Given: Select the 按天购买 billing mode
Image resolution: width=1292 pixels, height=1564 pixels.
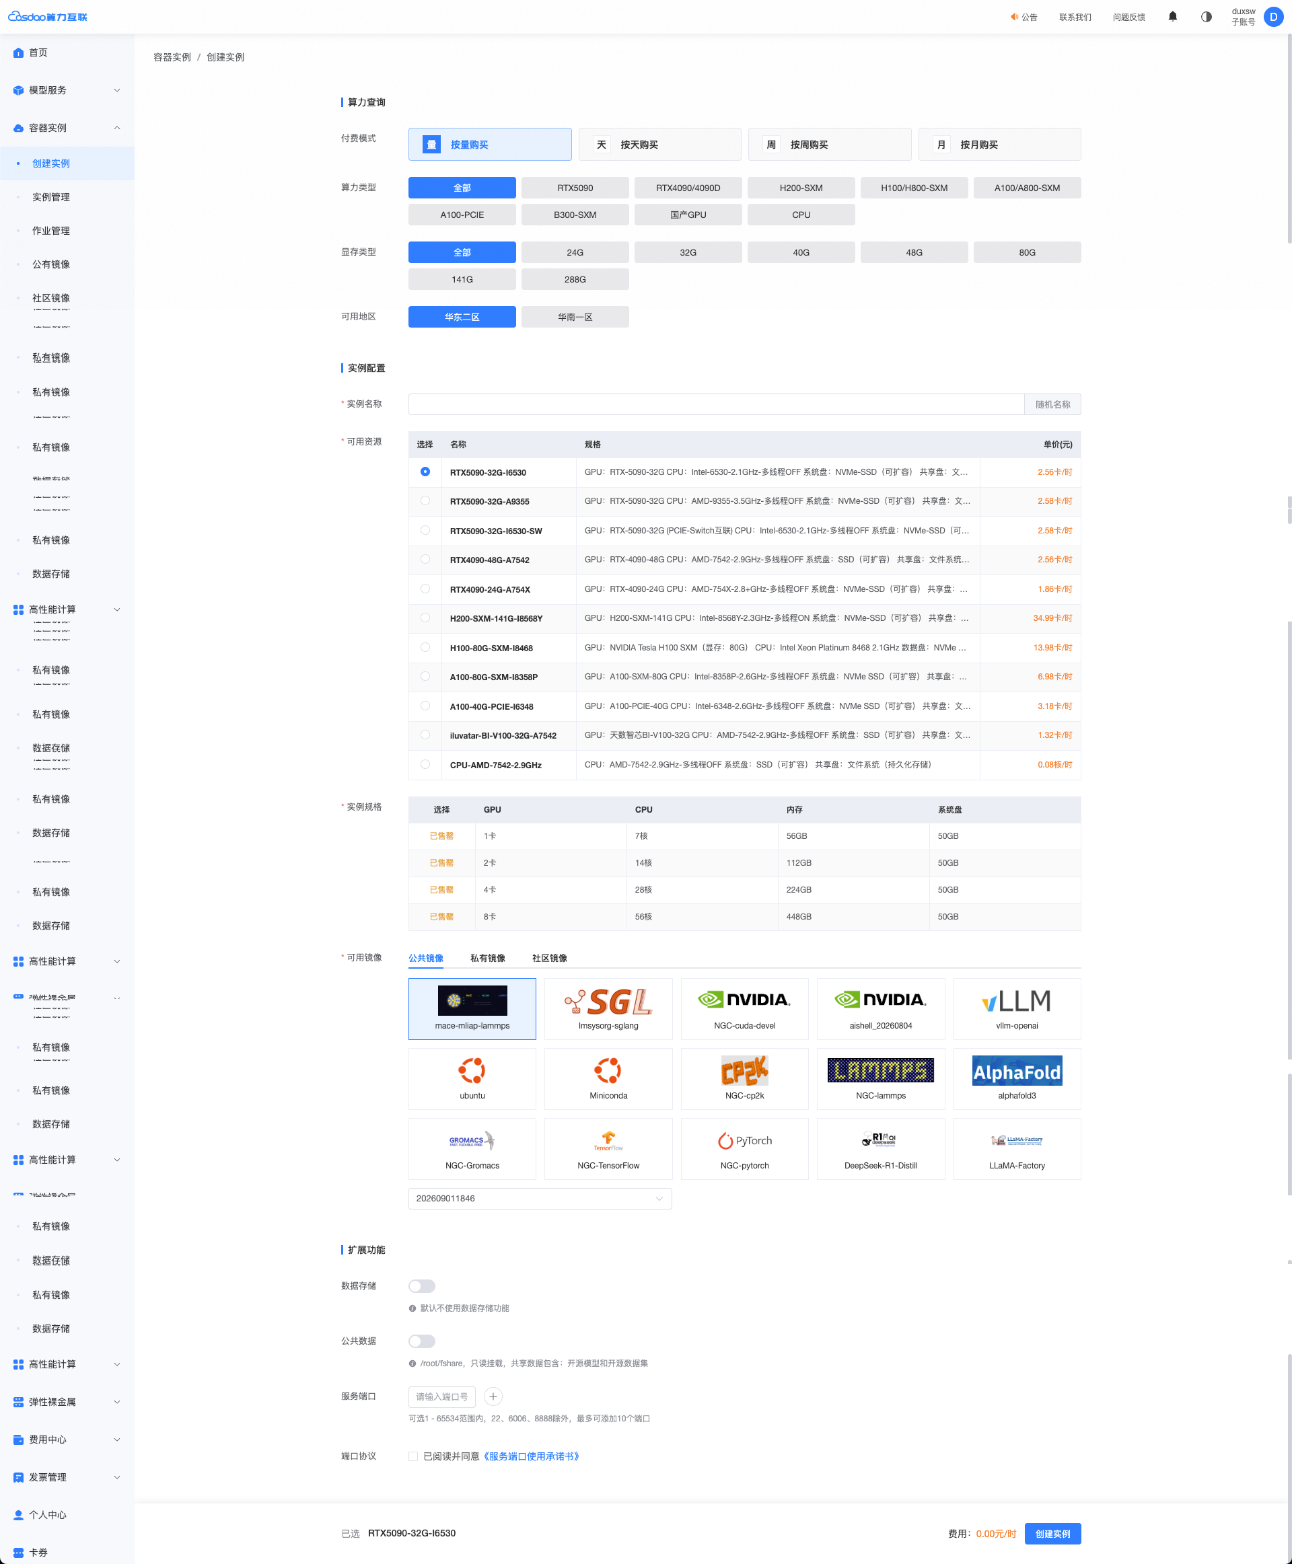Looking at the screenshot, I should 659,145.
